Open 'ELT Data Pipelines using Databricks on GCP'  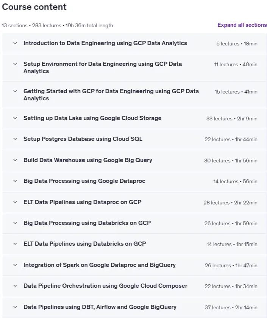(84, 244)
